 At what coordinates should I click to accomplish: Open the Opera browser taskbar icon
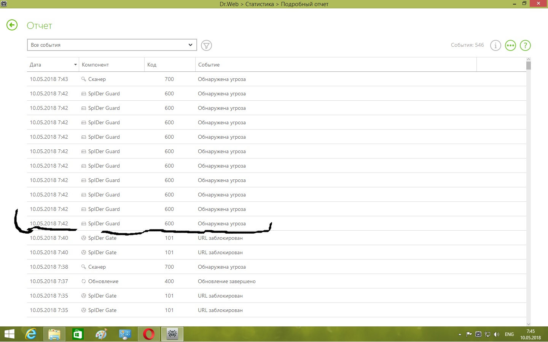coord(149,334)
